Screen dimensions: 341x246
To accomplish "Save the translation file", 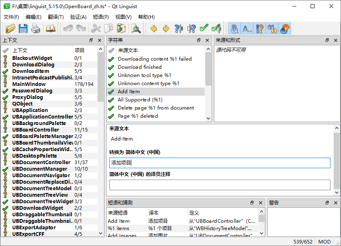I will (23, 29).
